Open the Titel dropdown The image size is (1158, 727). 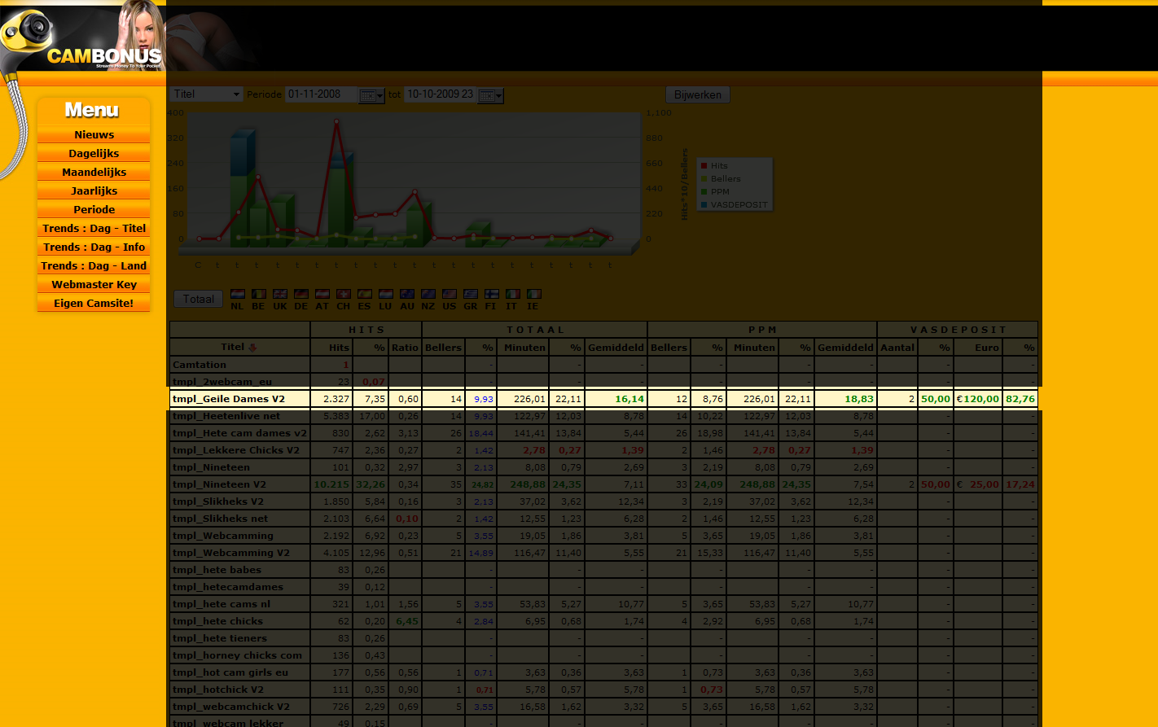tap(207, 94)
